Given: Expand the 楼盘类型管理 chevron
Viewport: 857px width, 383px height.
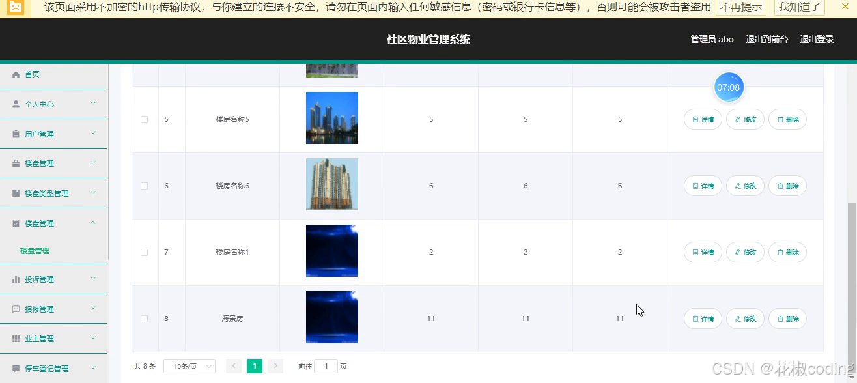Looking at the screenshot, I should click(93, 193).
